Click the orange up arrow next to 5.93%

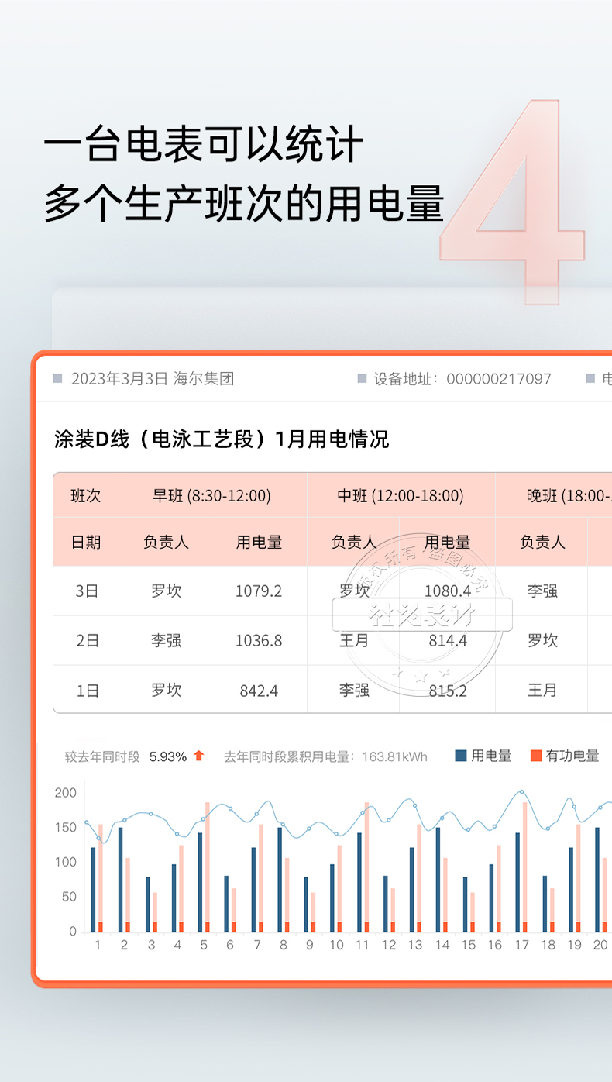(x=199, y=756)
